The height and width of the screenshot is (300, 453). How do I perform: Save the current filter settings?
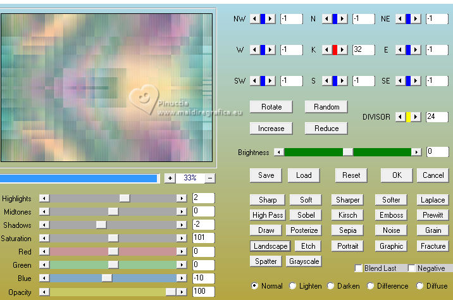(266, 175)
